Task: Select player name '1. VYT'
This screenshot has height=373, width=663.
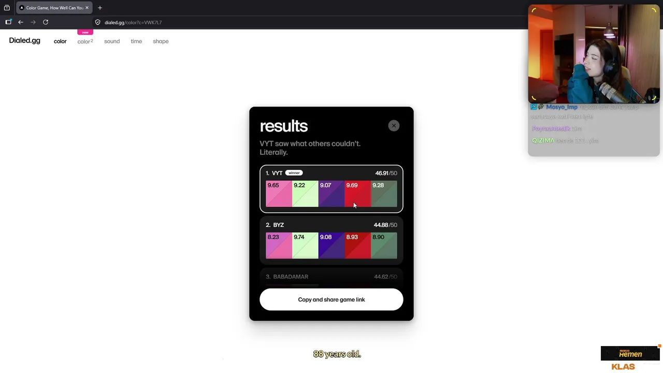Action: pyautogui.click(x=274, y=173)
